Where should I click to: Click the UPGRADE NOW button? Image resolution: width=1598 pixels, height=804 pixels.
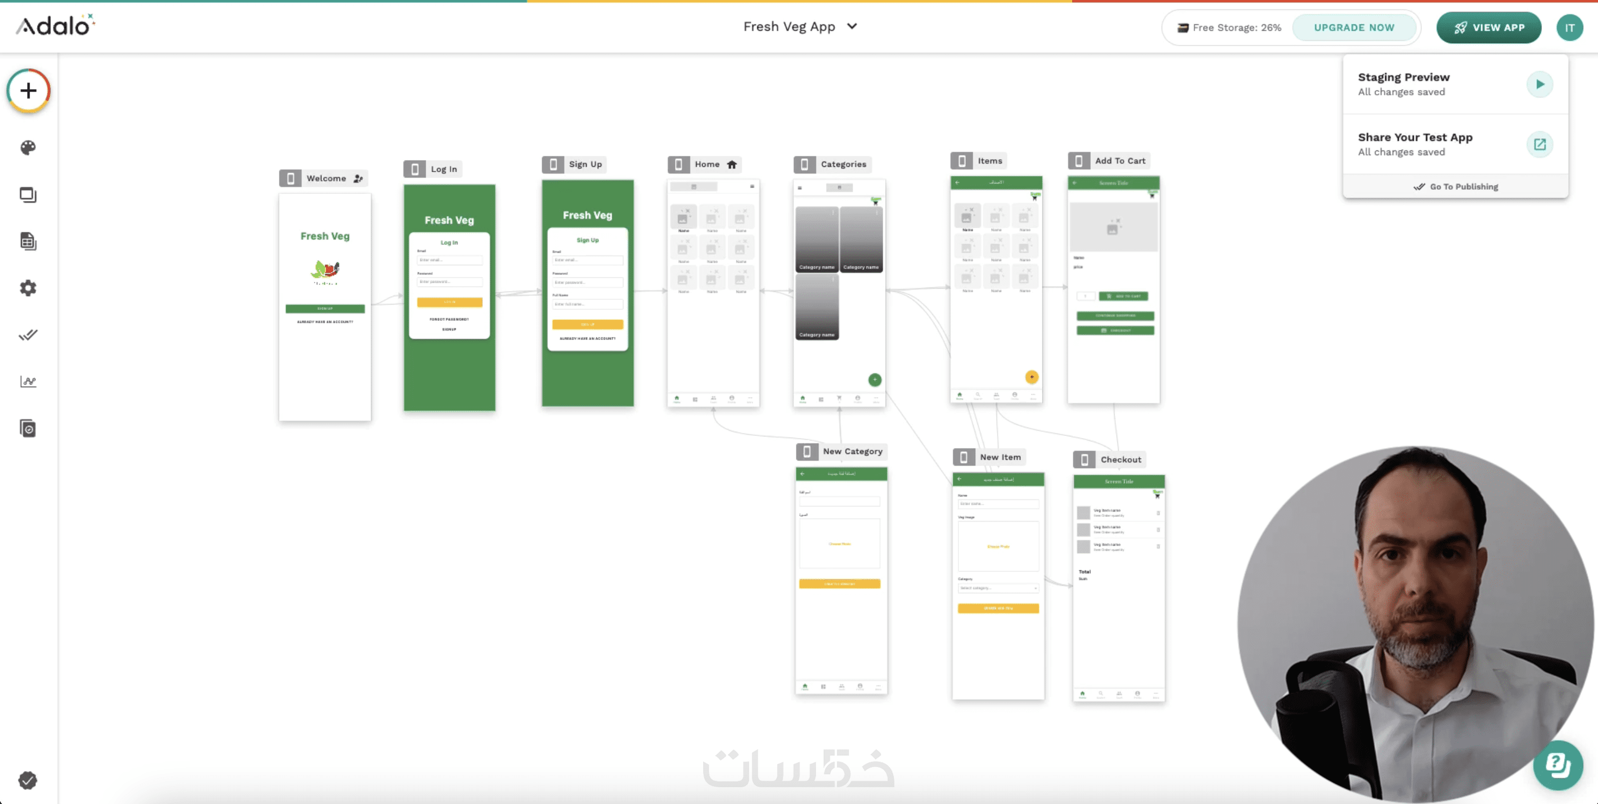coord(1353,28)
